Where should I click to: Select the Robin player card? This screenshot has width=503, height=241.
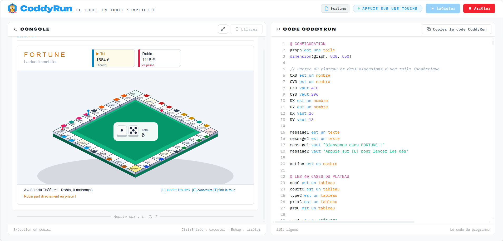coord(160,58)
